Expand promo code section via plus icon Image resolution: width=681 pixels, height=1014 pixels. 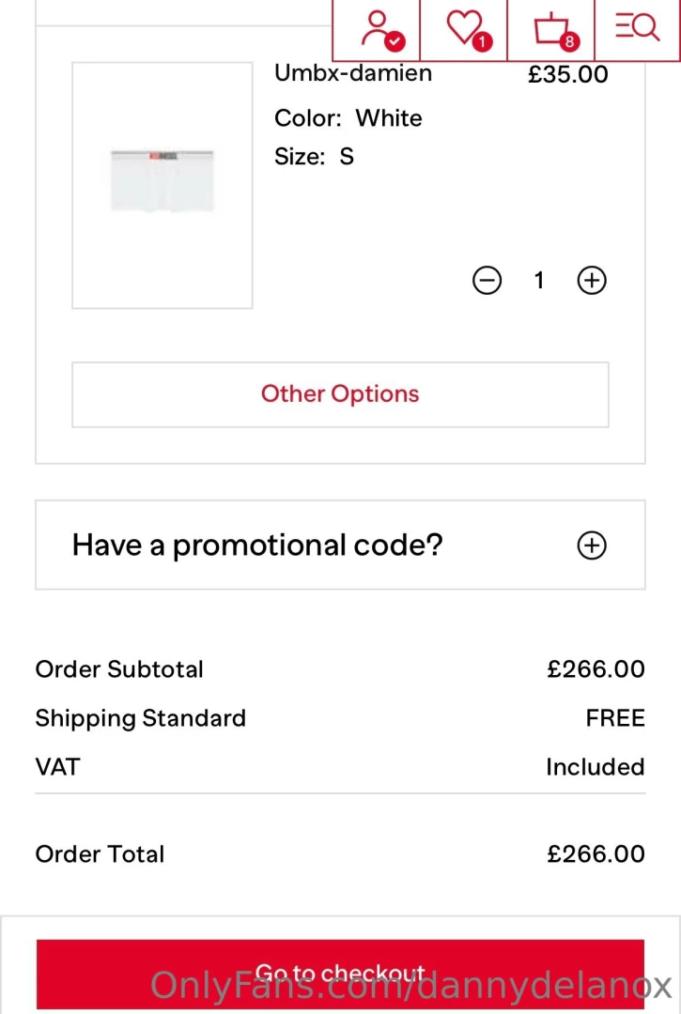pyautogui.click(x=592, y=545)
